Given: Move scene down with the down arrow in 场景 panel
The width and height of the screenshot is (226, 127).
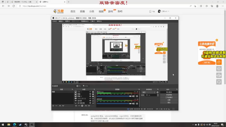Looking at the screenshot, I should 63,106.
